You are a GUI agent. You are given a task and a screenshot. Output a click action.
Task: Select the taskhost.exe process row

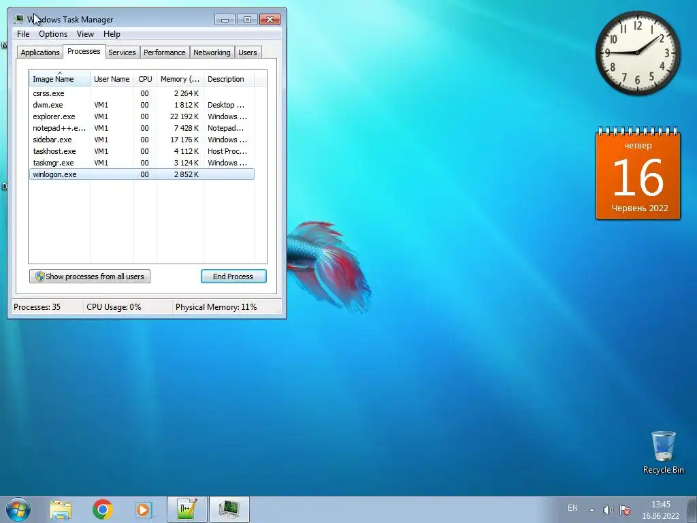click(x=142, y=151)
